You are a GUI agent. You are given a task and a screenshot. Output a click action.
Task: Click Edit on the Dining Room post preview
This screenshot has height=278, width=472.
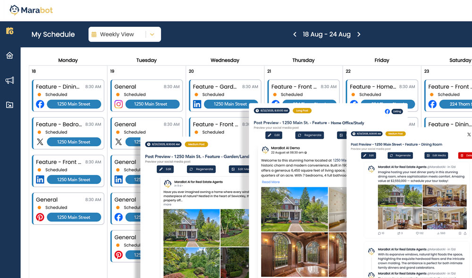pyautogui.click(x=369, y=155)
